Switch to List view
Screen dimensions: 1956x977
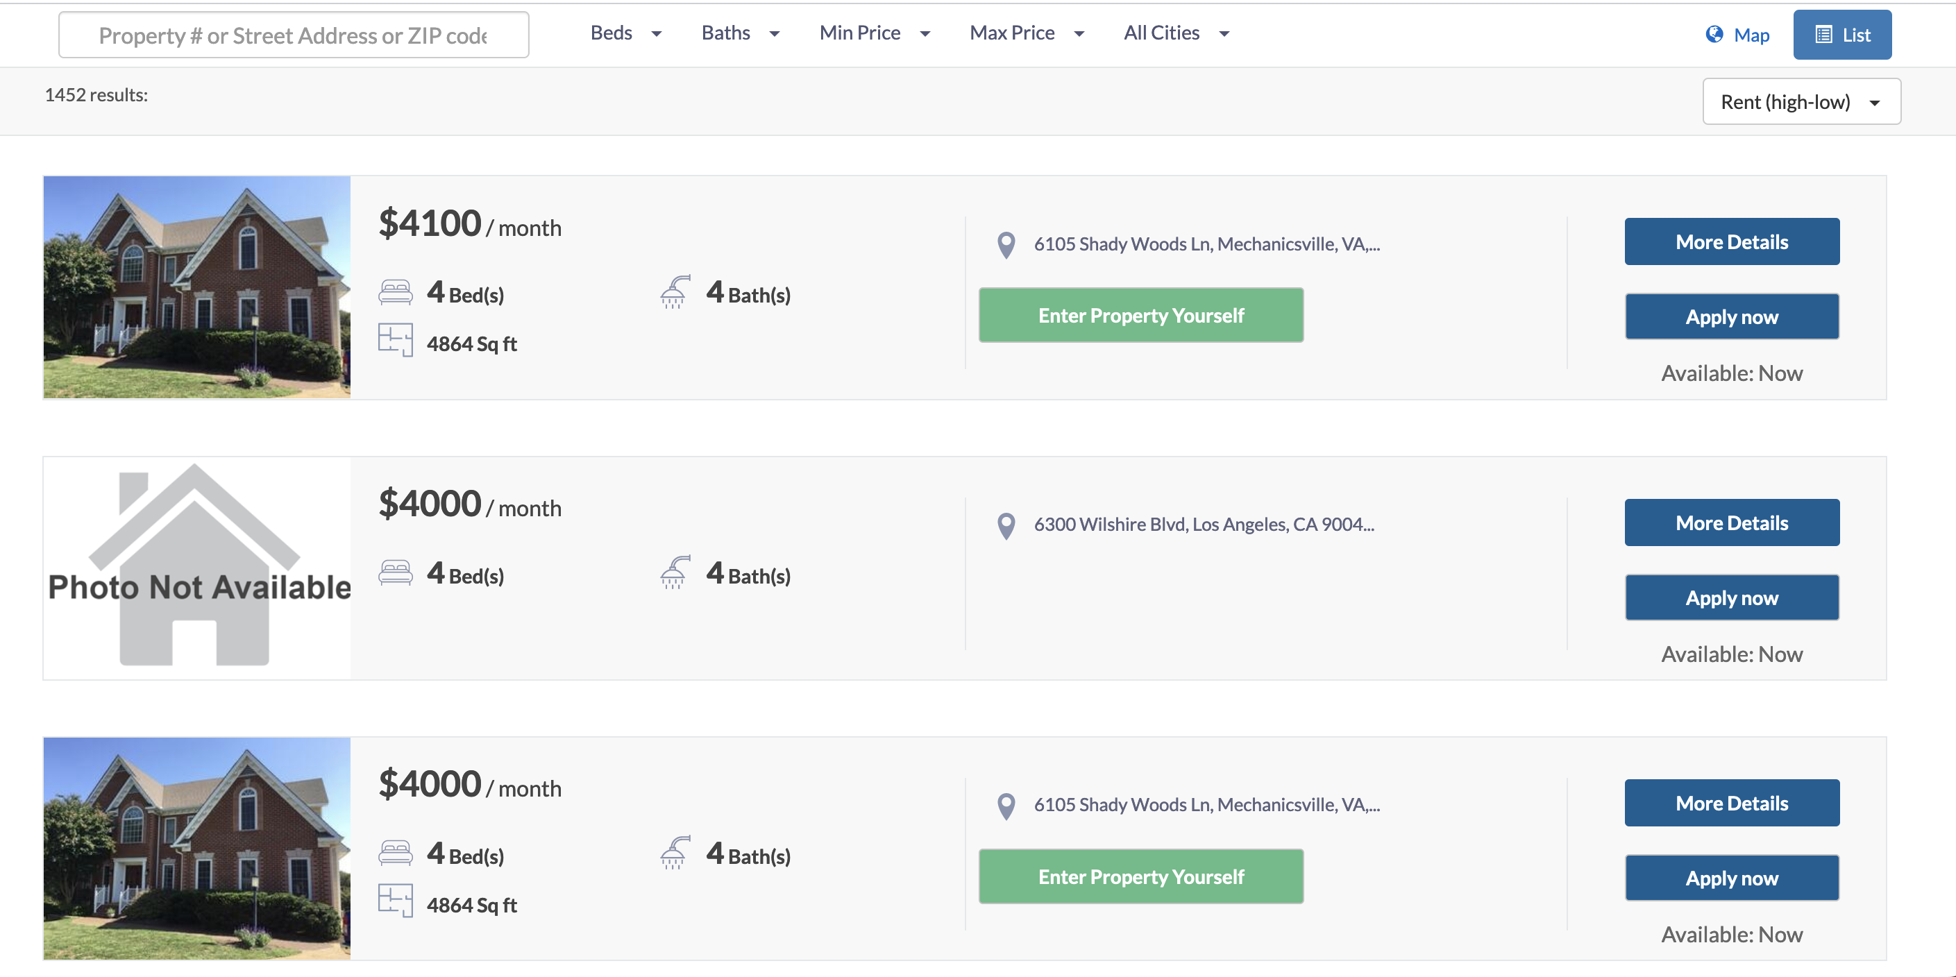point(1842,35)
